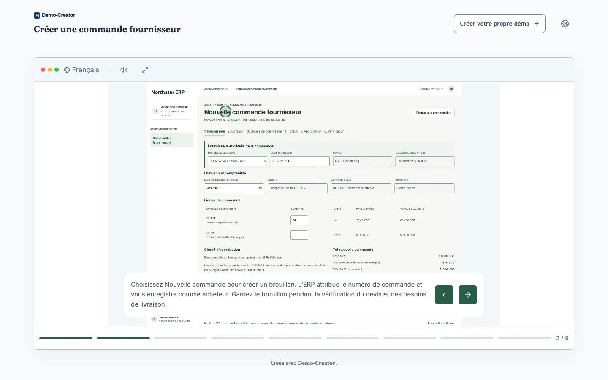This screenshot has width=608, height=380.
Task: Go to the next step arrow
Action: tap(468, 295)
